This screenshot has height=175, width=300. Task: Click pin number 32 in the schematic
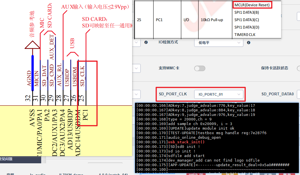point(28,98)
